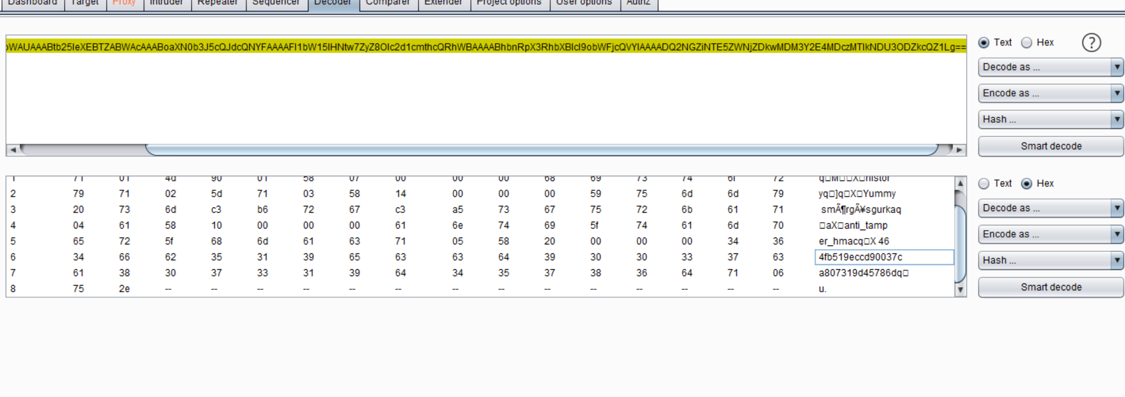Screen dimensions: 1125x397
Task: Open upper 'Decode as ...' dropdown
Action: (x=1050, y=67)
